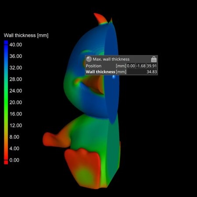The image size is (197, 197).
Task: Select the Position X value 0.00
Action: point(131,66)
